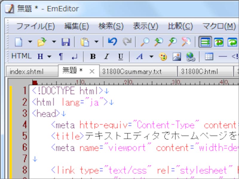Click line number 1 in gutter
The image size is (239, 179).
click(24, 91)
